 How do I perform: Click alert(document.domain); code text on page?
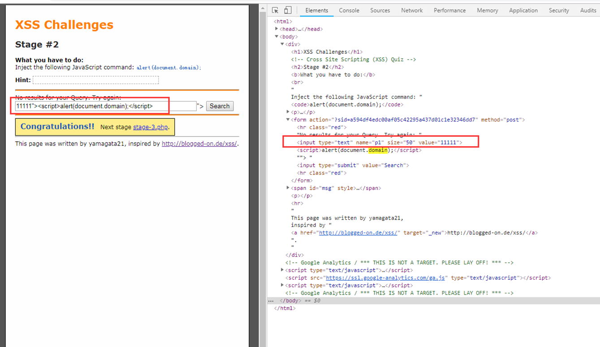[x=169, y=68]
